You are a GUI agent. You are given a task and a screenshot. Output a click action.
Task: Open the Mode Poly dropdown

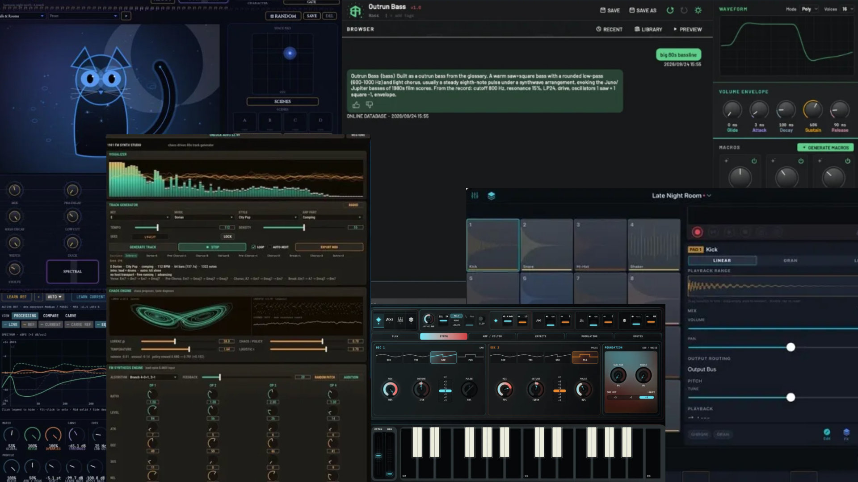(809, 9)
